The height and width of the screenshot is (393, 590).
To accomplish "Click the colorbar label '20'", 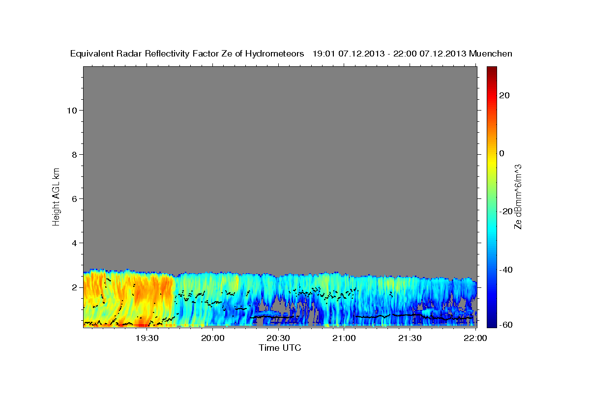I will coord(504,95).
